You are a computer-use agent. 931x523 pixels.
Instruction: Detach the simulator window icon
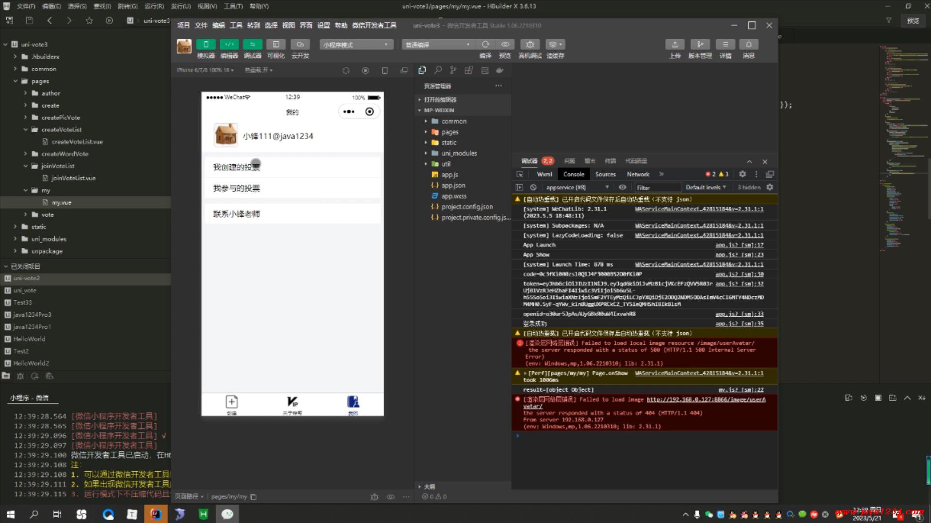click(404, 71)
